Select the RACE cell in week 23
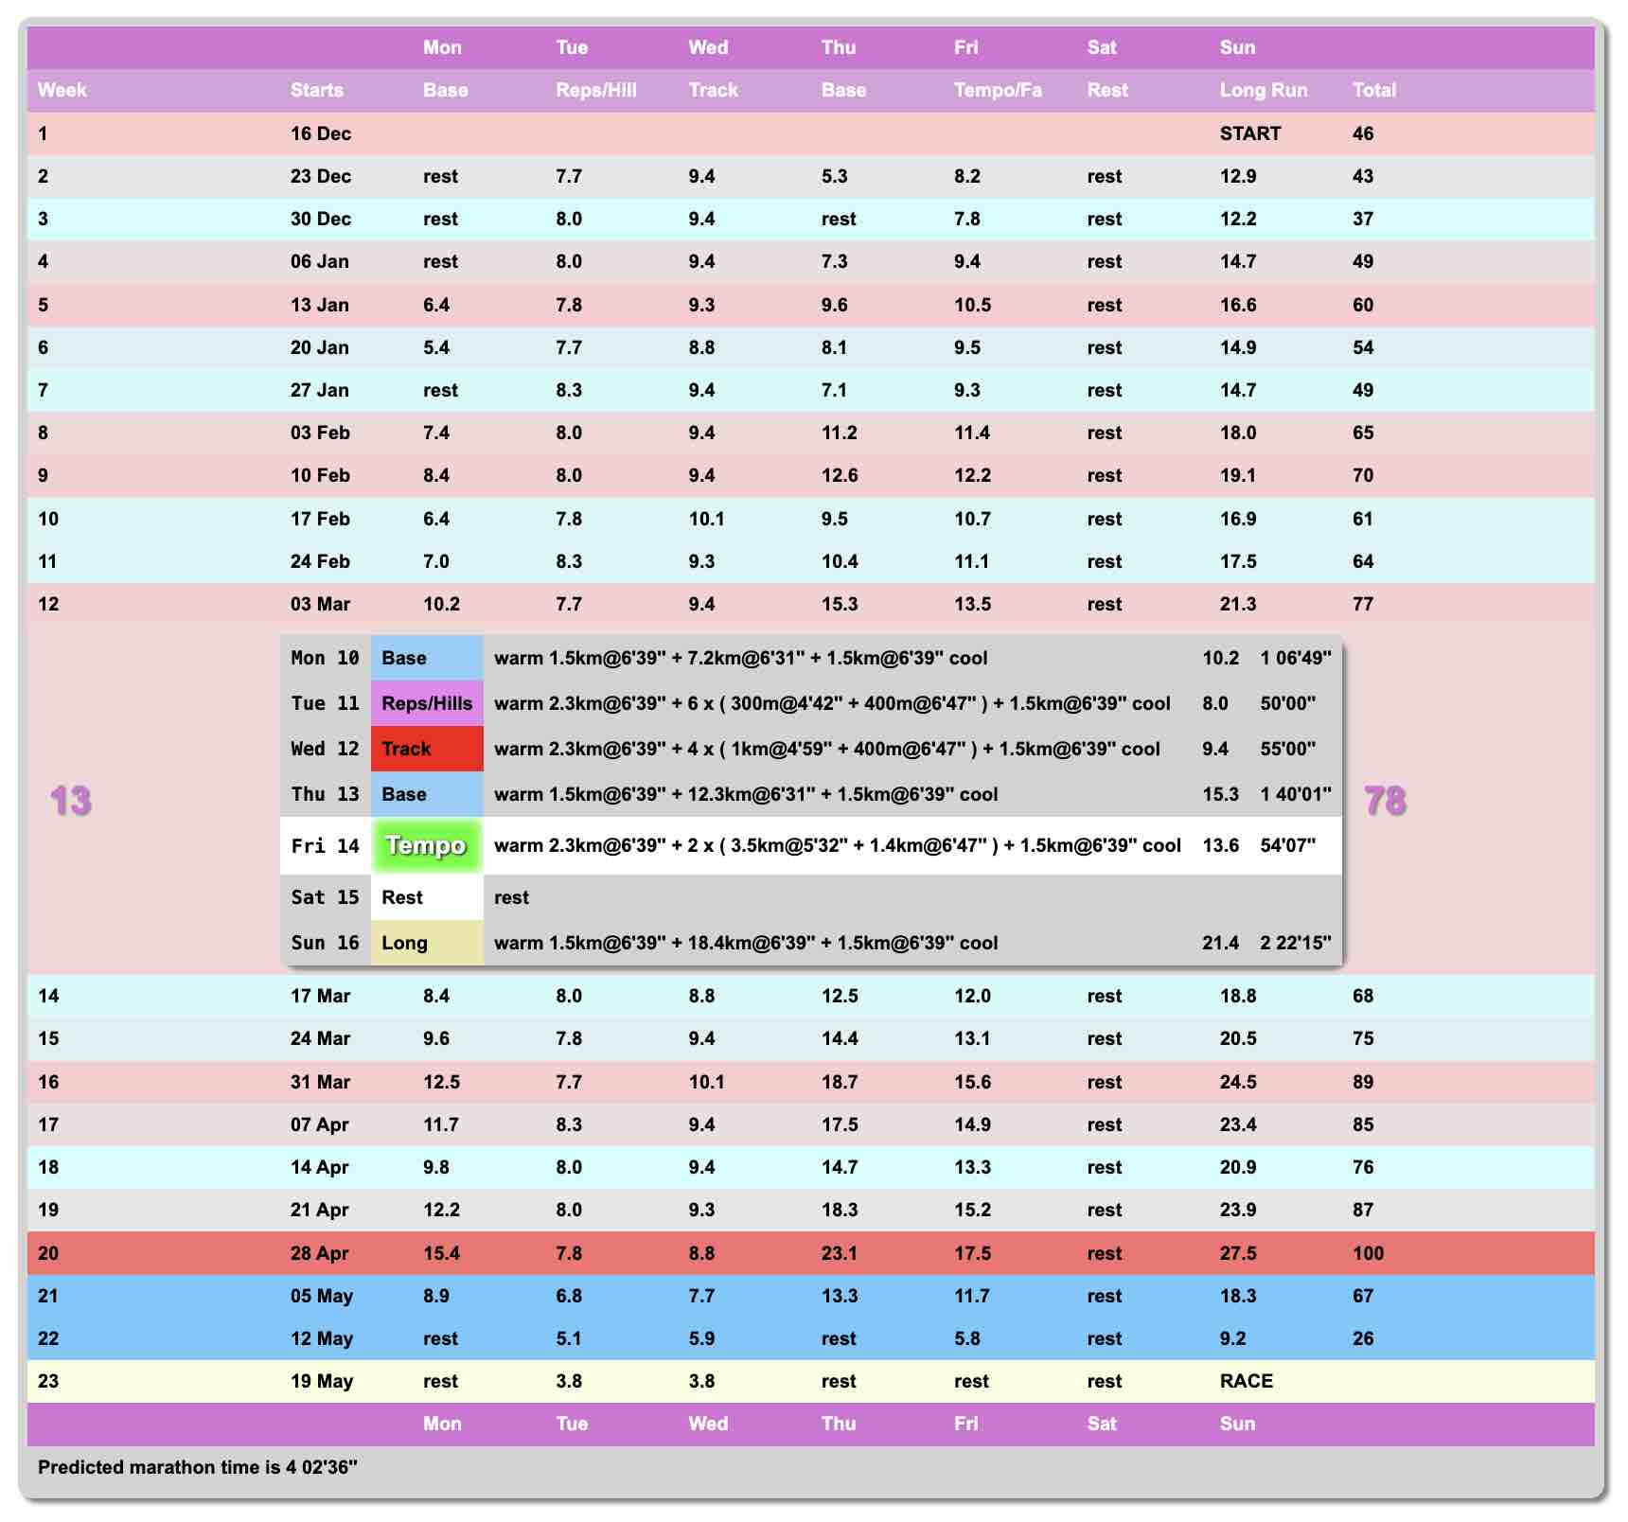1628x1522 pixels. point(1247,1381)
